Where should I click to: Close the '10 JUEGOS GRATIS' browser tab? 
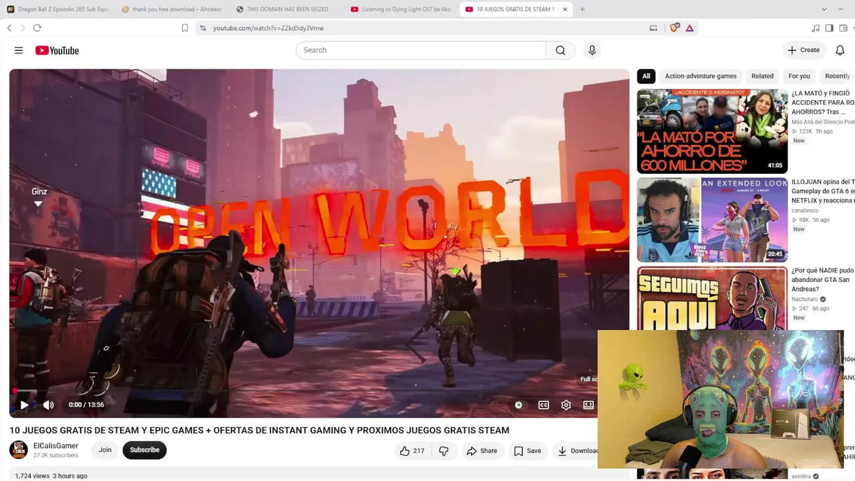point(565,9)
